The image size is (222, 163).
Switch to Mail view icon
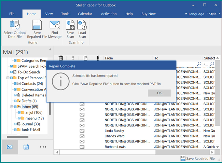click(10, 147)
